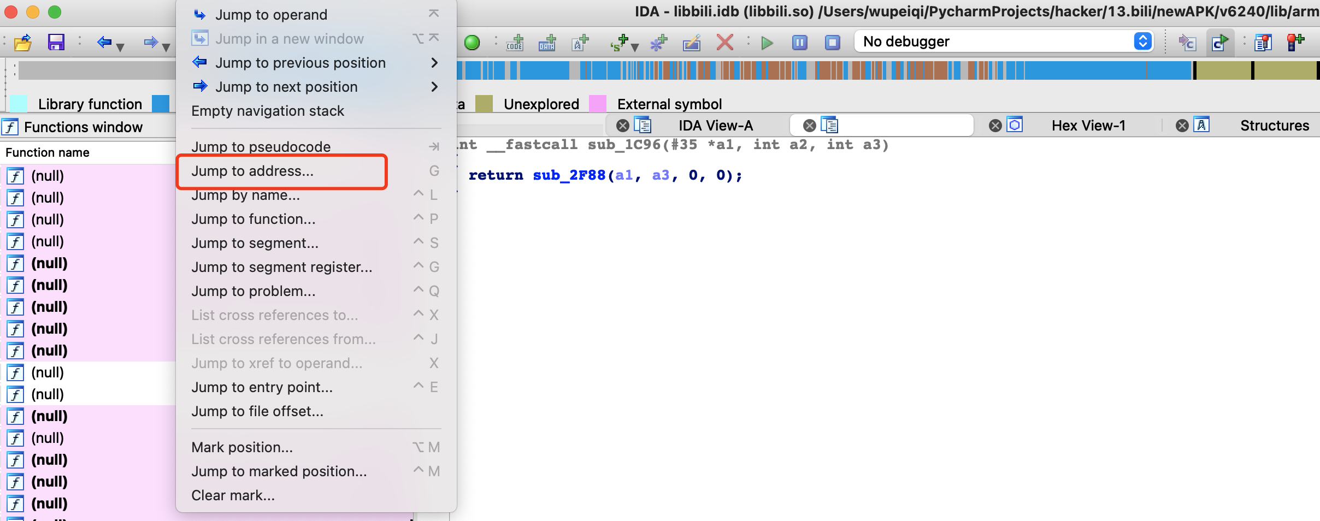Close the Structures tab

(1182, 126)
